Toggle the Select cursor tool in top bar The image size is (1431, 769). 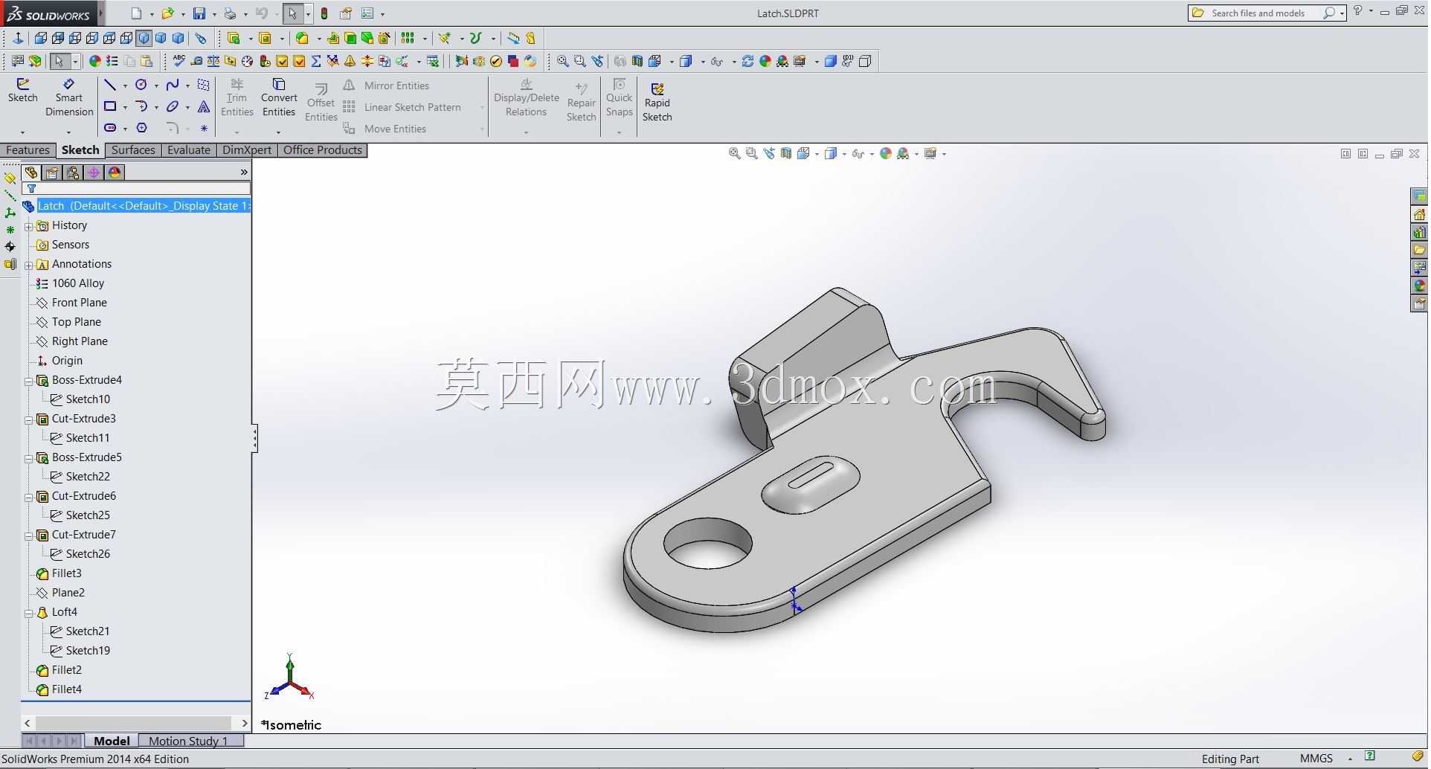pos(292,13)
